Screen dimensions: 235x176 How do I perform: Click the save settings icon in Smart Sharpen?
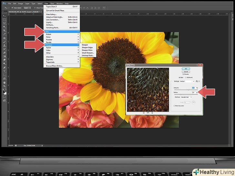click(197, 81)
